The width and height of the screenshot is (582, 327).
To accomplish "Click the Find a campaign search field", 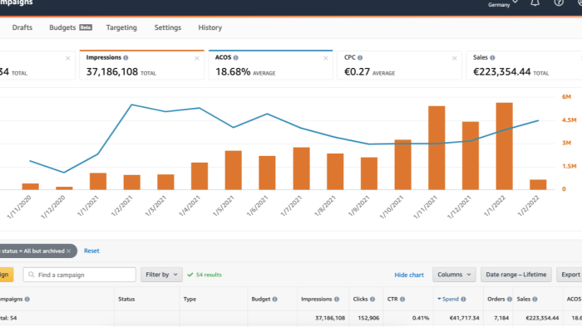I will coord(80,275).
